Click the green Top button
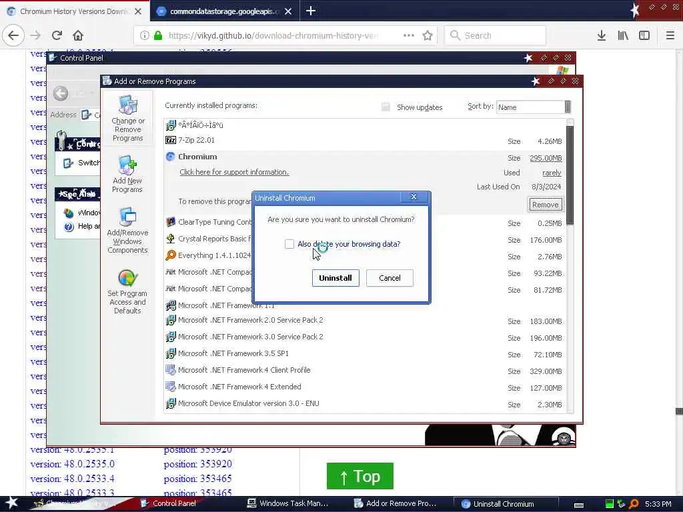683x512 pixels. tap(360, 476)
